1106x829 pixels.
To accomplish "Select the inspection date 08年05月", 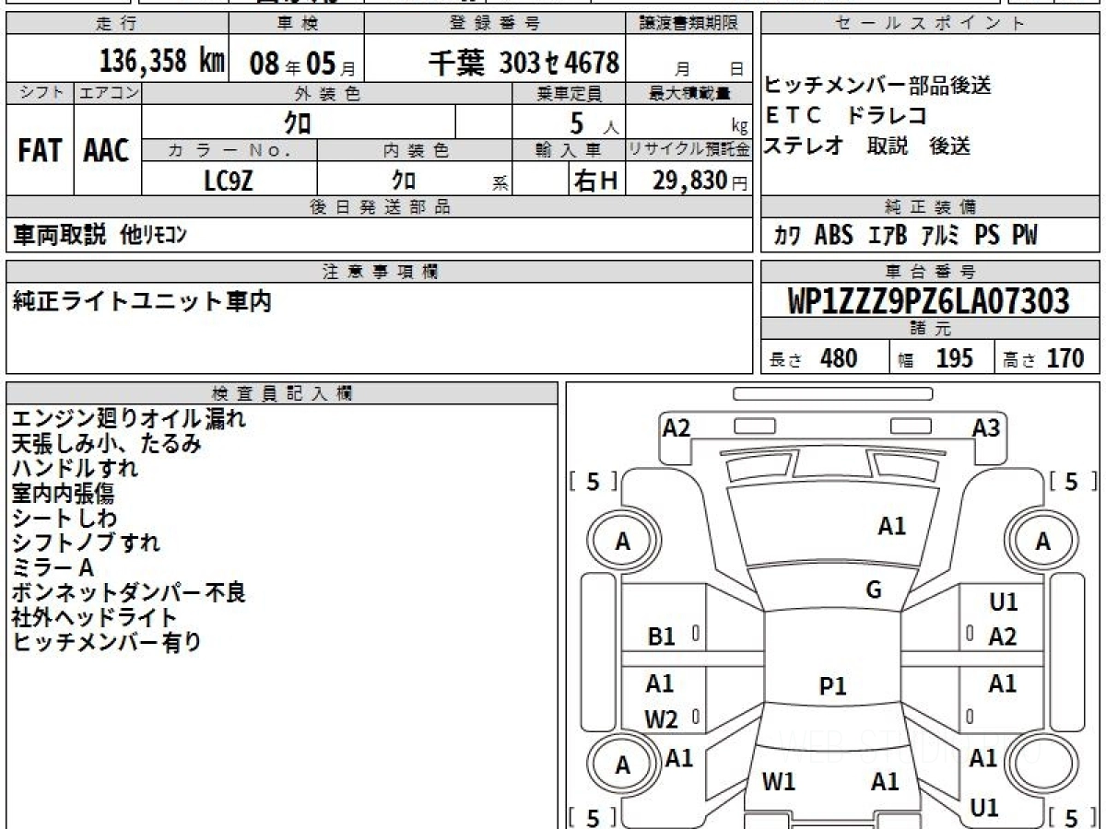I will click(x=300, y=63).
